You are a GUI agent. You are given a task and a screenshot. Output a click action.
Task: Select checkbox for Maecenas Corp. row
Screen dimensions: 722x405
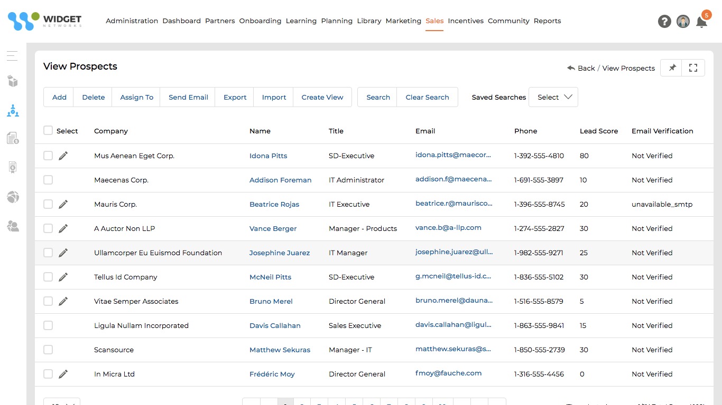[48, 180]
